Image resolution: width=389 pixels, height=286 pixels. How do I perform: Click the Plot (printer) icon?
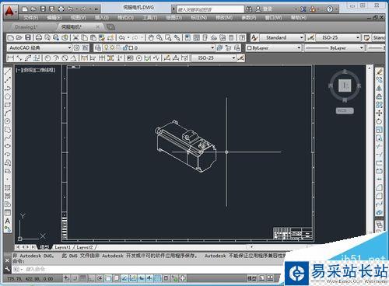click(x=39, y=38)
